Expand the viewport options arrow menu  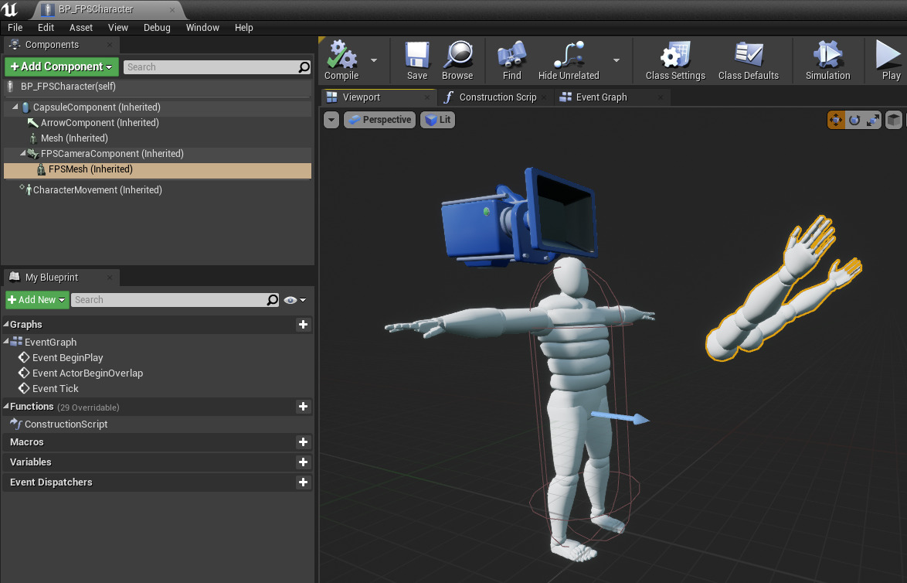click(x=331, y=120)
